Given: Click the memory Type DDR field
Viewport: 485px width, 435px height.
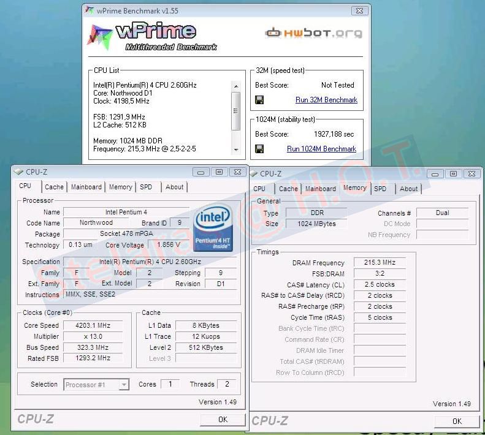Looking at the screenshot, I should (x=316, y=213).
